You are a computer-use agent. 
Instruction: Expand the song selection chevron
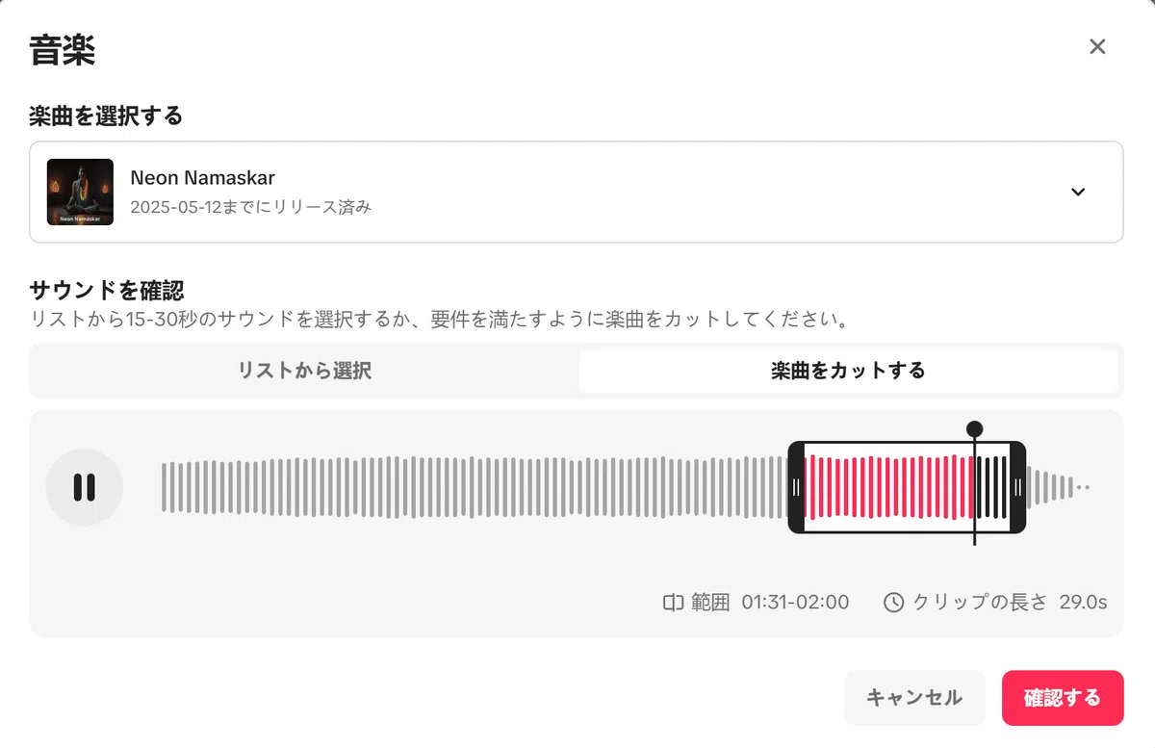click(1078, 192)
